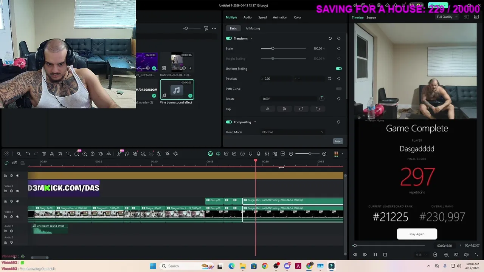This screenshot has width=484, height=272.
Task: Click the preview volume speaker icon
Action: click(466, 255)
